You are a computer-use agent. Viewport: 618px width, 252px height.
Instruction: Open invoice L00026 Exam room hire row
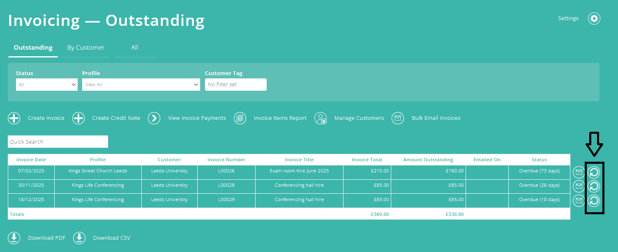coord(299,171)
